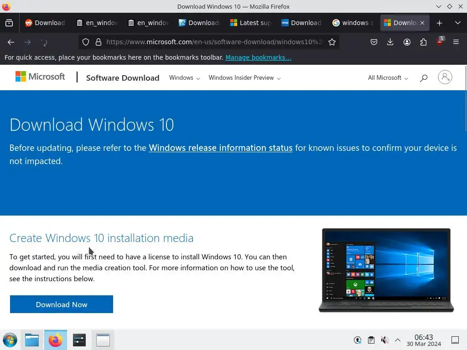The image size is (467, 350).
Task: Switch to the VMware Download tab
Action: tap(302, 23)
